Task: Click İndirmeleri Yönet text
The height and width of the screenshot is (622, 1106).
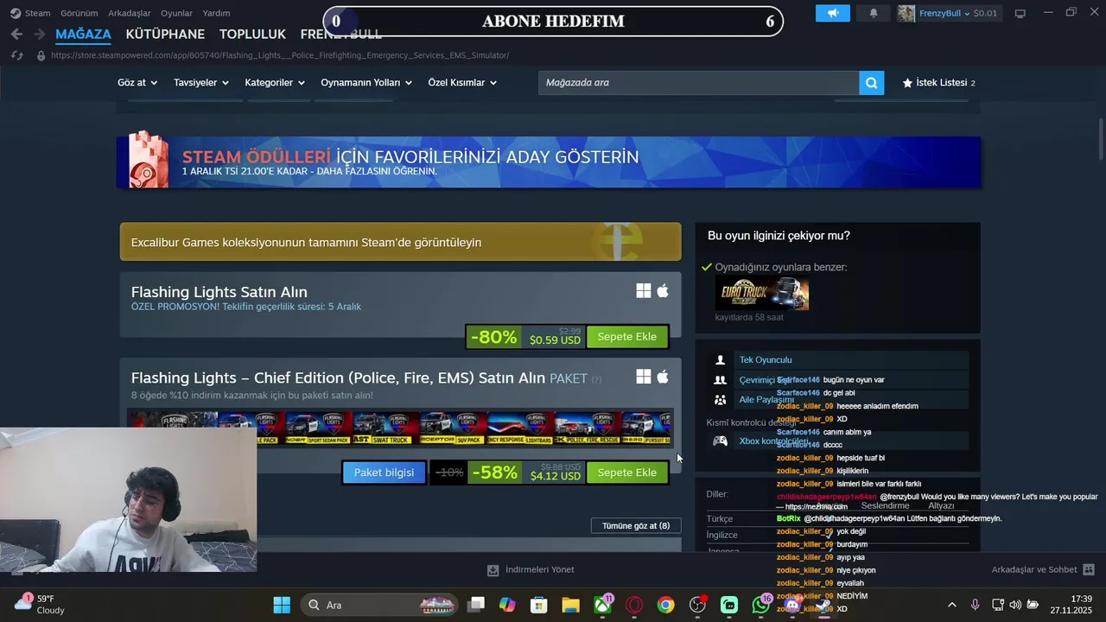Action: (539, 570)
